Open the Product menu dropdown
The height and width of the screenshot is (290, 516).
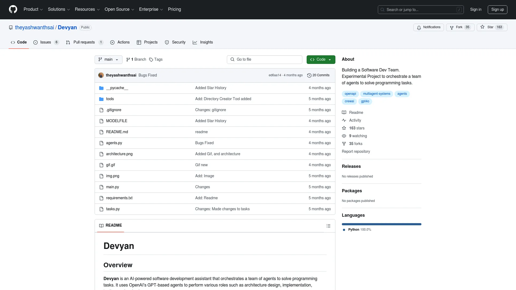(x=33, y=9)
